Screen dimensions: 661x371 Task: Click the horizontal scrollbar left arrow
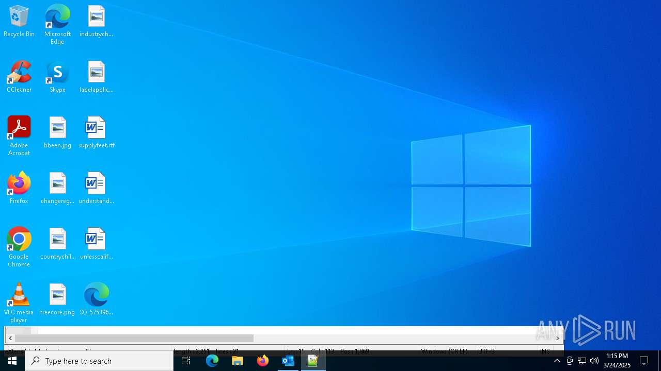click(x=10, y=339)
